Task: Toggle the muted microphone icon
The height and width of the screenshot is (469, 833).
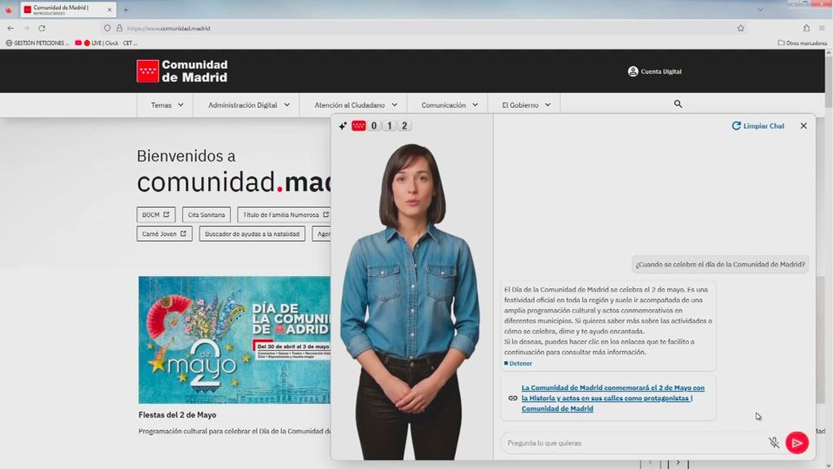Action: 774,443
